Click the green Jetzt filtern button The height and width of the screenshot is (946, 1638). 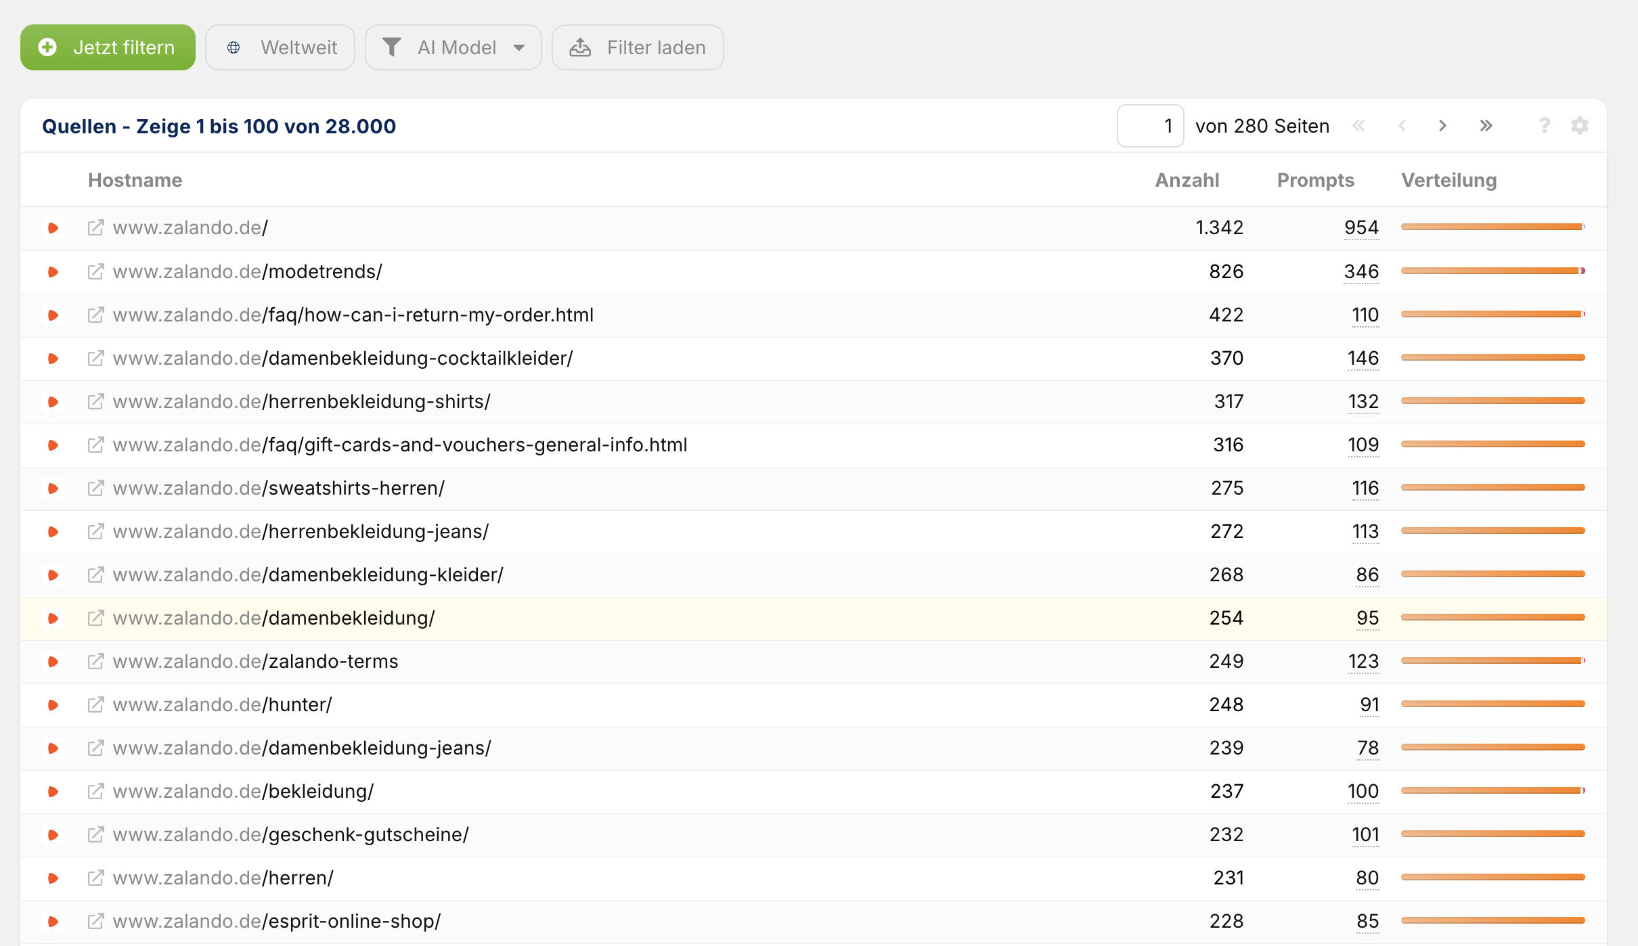pos(108,47)
